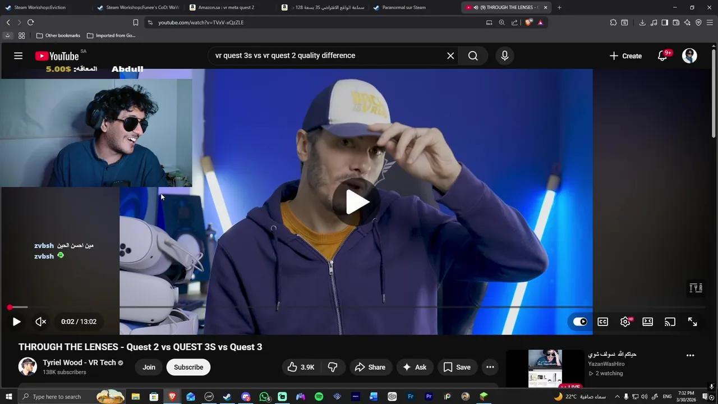The image size is (718, 404).
Task: Seek on the video progress bar
Action: (357, 307)
